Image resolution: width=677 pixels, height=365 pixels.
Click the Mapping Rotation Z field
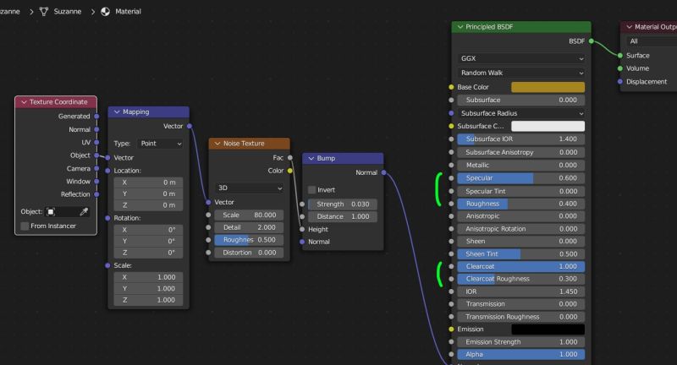(x=148, y=253)
